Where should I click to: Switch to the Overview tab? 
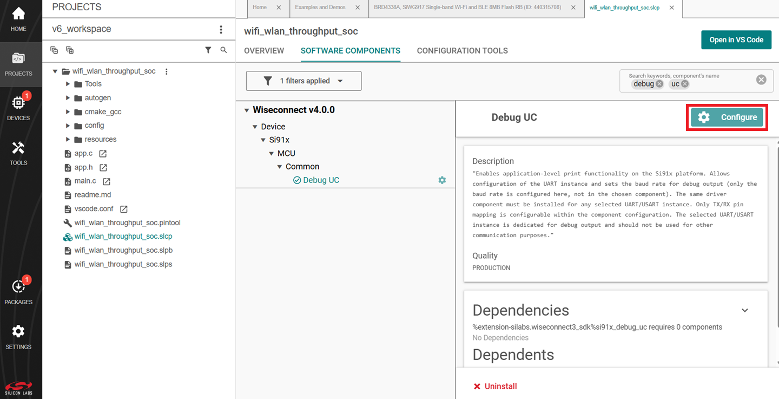tap(264, 51)
